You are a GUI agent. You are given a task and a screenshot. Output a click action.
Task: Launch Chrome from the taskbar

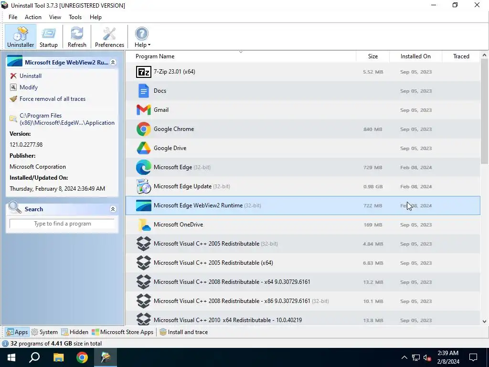point(82,357)
